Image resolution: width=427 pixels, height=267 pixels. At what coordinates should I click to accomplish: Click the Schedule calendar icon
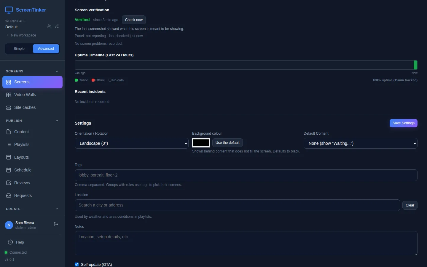coord(9,170)
